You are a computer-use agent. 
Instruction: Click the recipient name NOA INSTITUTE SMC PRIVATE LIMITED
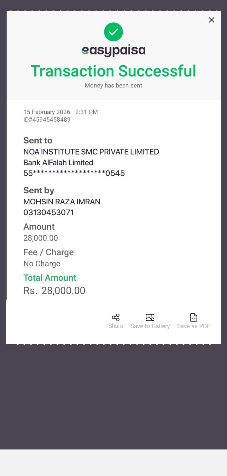point(91,152)
